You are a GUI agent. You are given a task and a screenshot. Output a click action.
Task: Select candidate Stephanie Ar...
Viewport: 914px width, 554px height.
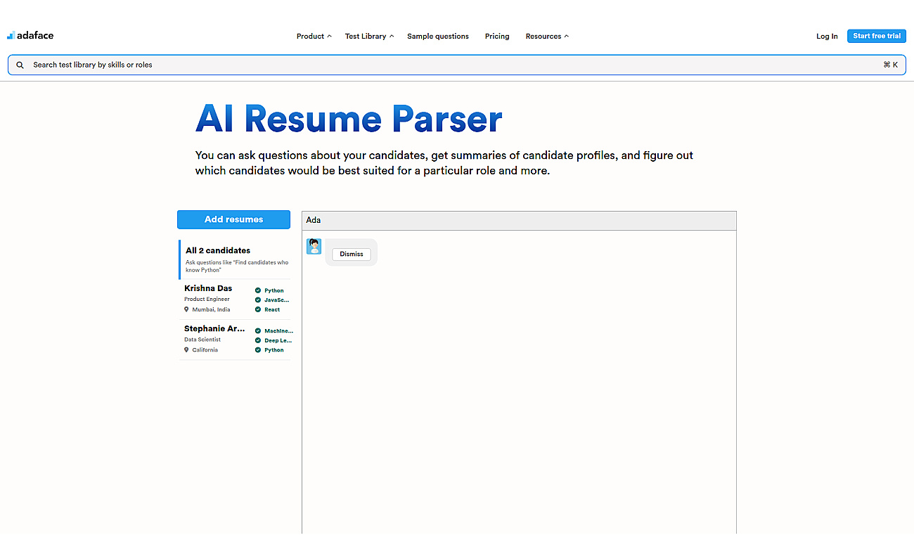pyautogui.click(x=235, y=340)
